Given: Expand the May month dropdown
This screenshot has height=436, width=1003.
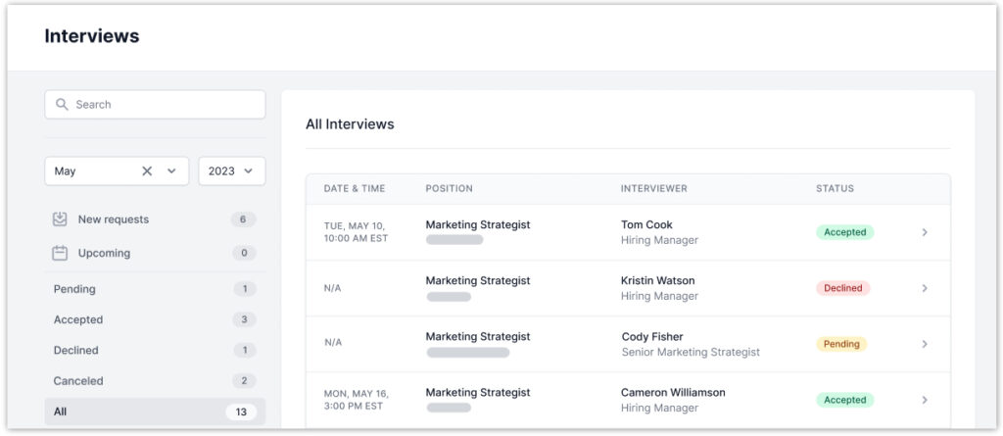Looking at the screenshot, I should [172, 171].
